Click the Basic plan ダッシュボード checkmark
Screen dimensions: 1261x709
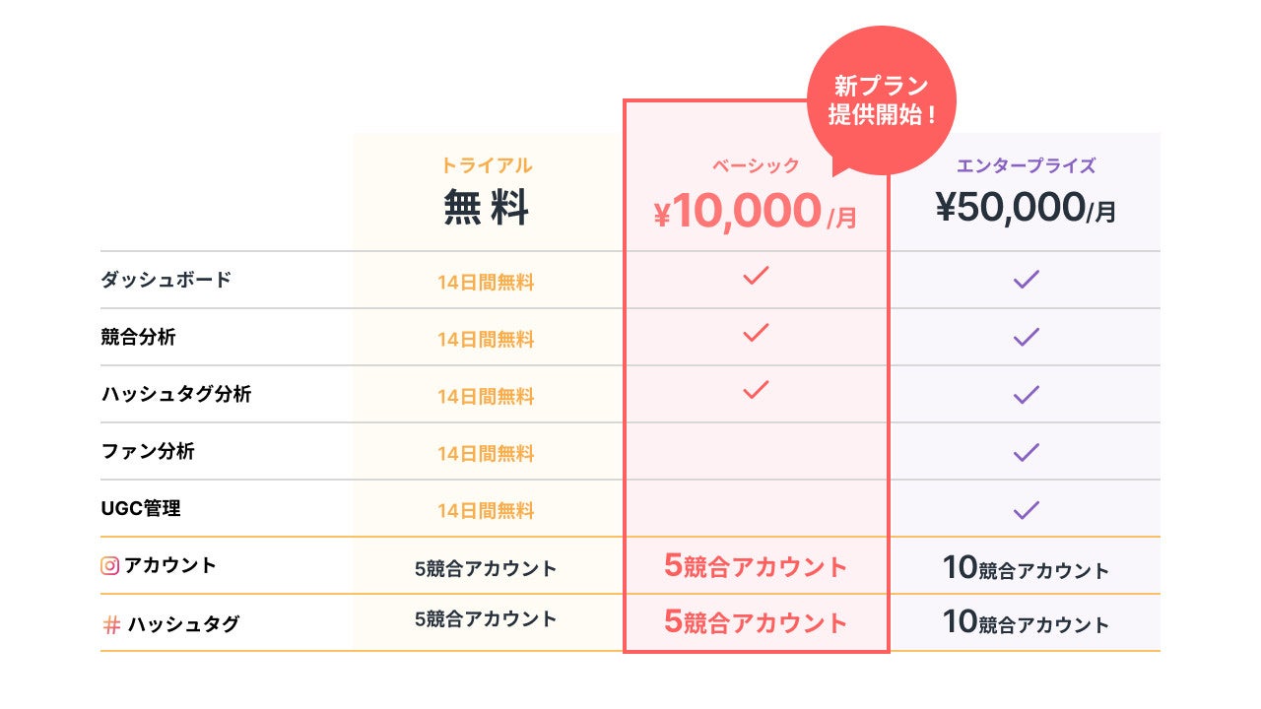tap(756, 277)
